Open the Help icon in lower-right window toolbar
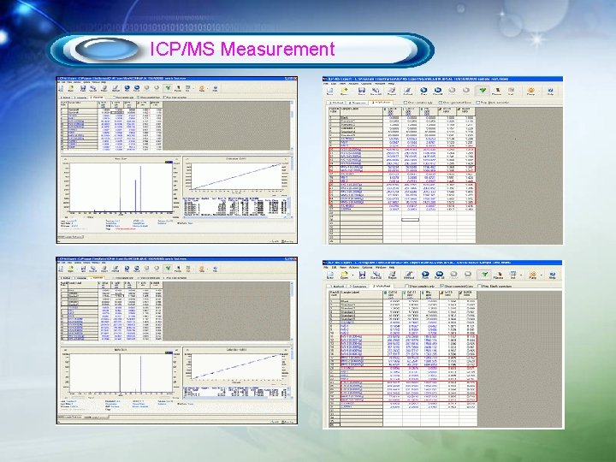Image resolution: width=616 pixels, height=462 pixels. coord(553,275)
